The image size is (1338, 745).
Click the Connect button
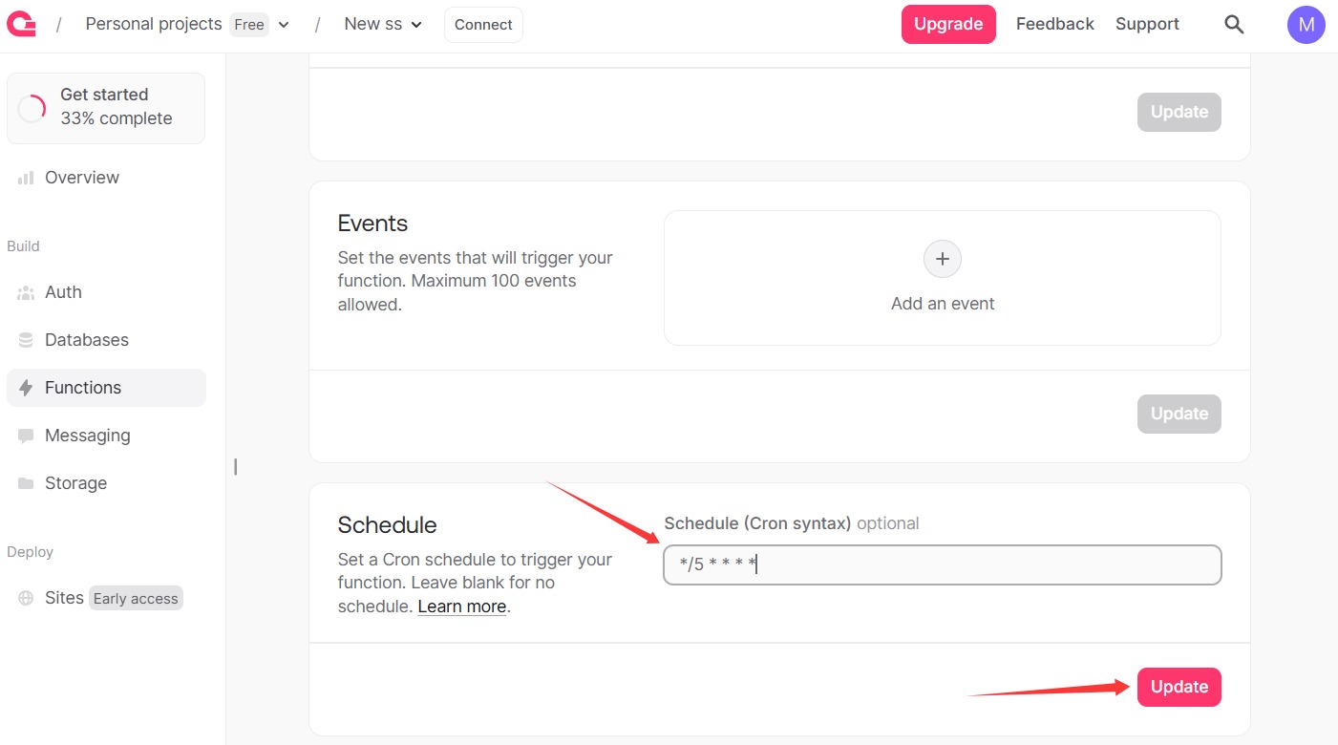[x=483, y=25]
